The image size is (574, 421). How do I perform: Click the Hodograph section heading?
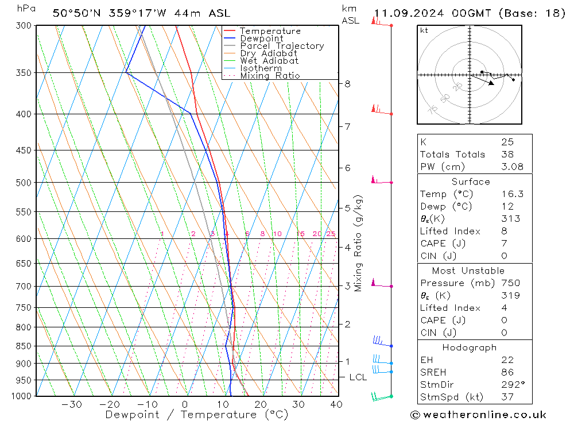click(470, 347)
